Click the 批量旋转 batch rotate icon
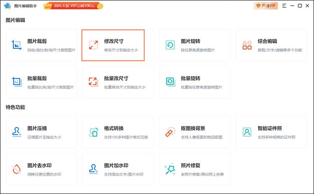Screen dimensions: 314x194 click(170, 82)
